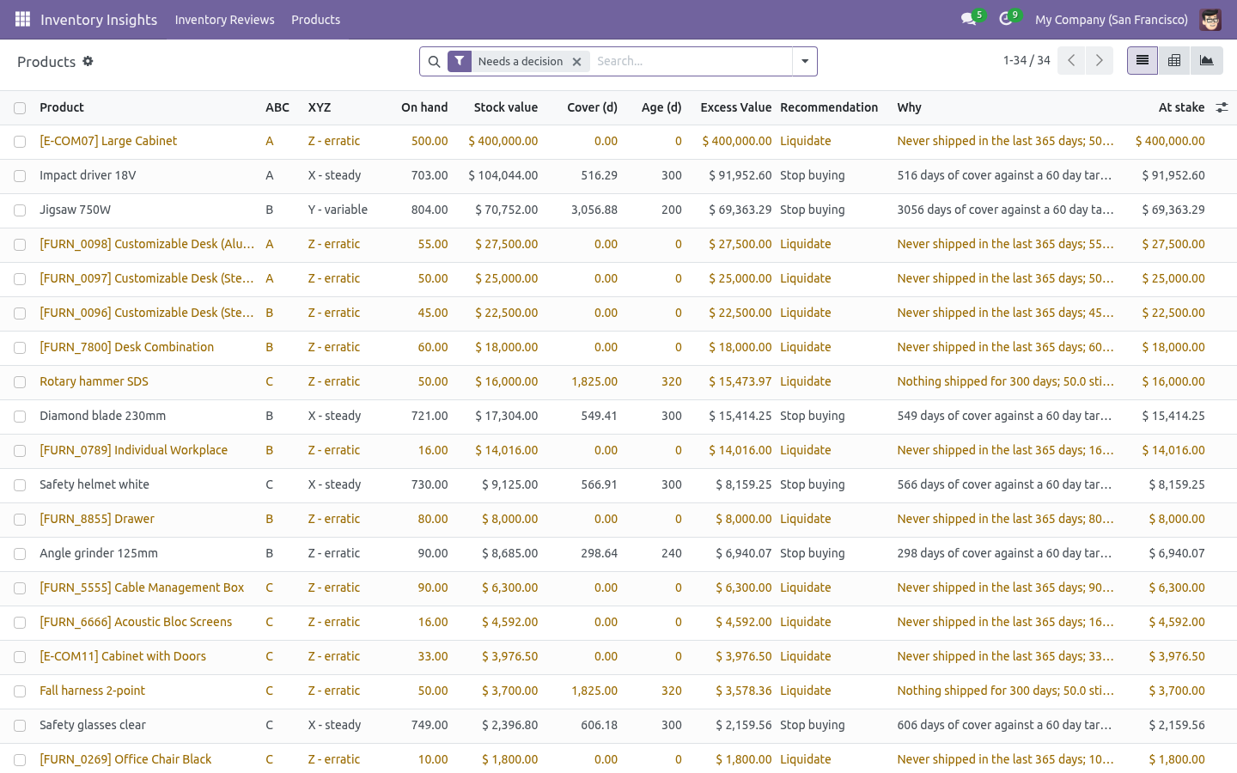Click the search text input field
The width and height of the screenshot is (1237, 773).
(692, 61)
